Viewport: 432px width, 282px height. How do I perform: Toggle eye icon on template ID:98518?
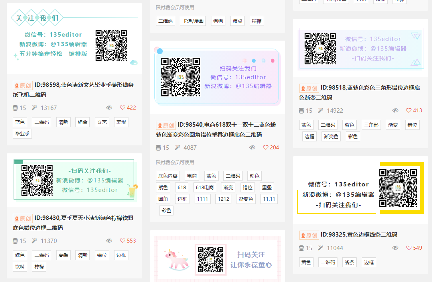395,110
